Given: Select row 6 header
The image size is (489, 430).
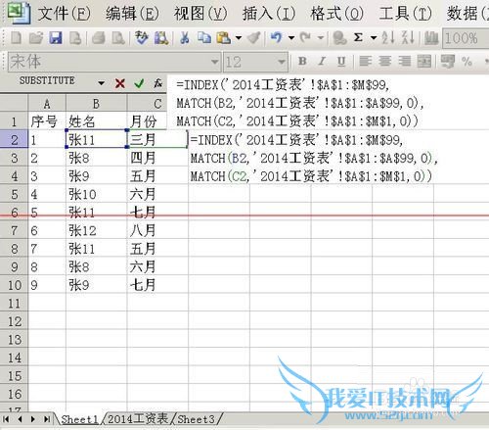Looking at the screenshot, I should 14,213.
